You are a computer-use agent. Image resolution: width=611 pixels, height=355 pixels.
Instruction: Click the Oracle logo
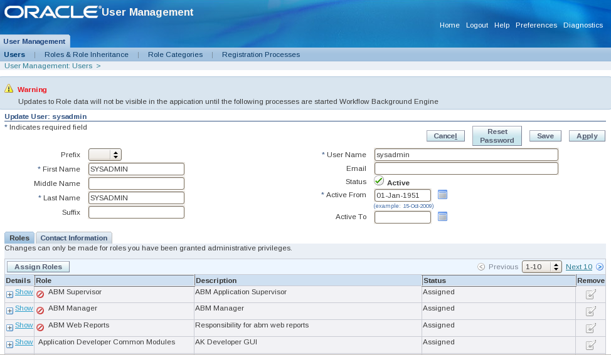(x=52, y=12)
